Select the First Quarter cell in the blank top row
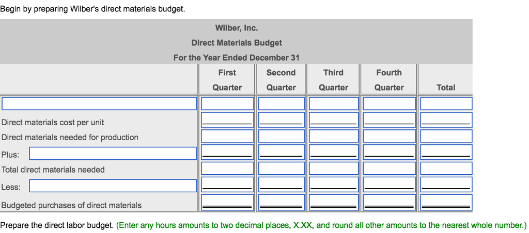 227,104
